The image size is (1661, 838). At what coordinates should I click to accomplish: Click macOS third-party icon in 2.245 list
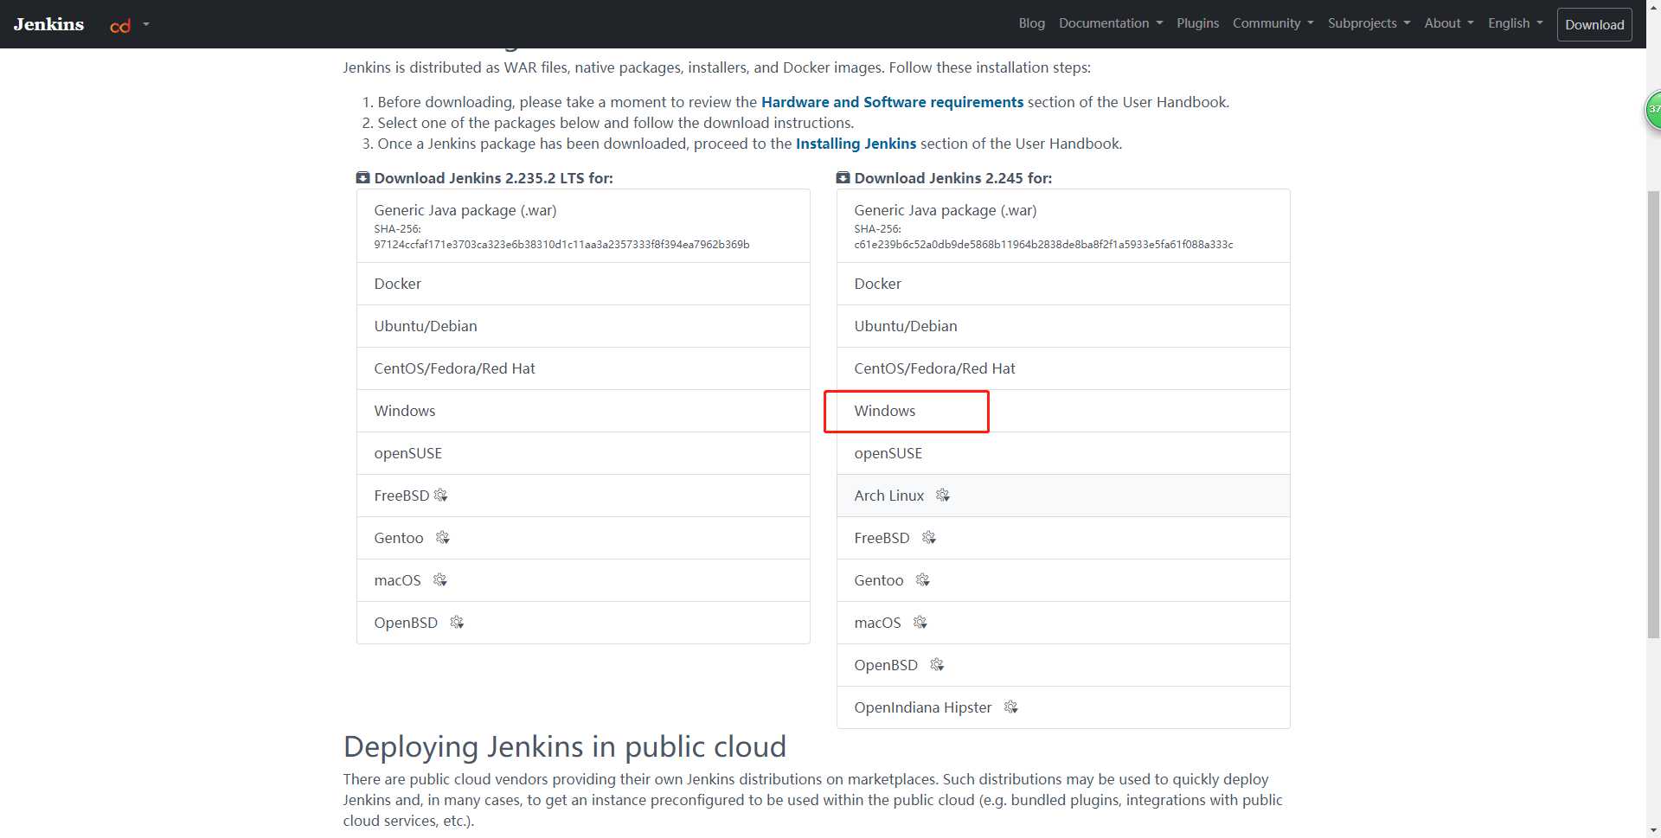(920, 623)
